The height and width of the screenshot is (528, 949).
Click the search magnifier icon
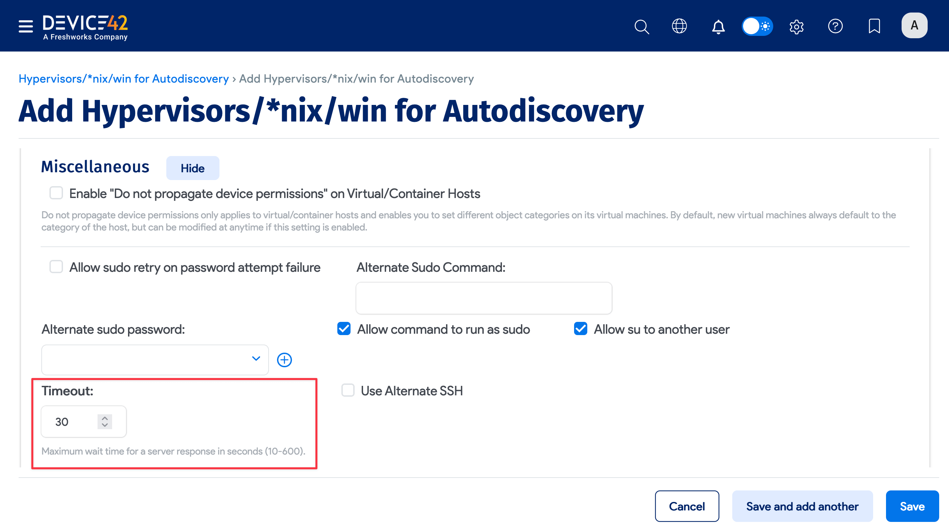(x=641, y=26)
